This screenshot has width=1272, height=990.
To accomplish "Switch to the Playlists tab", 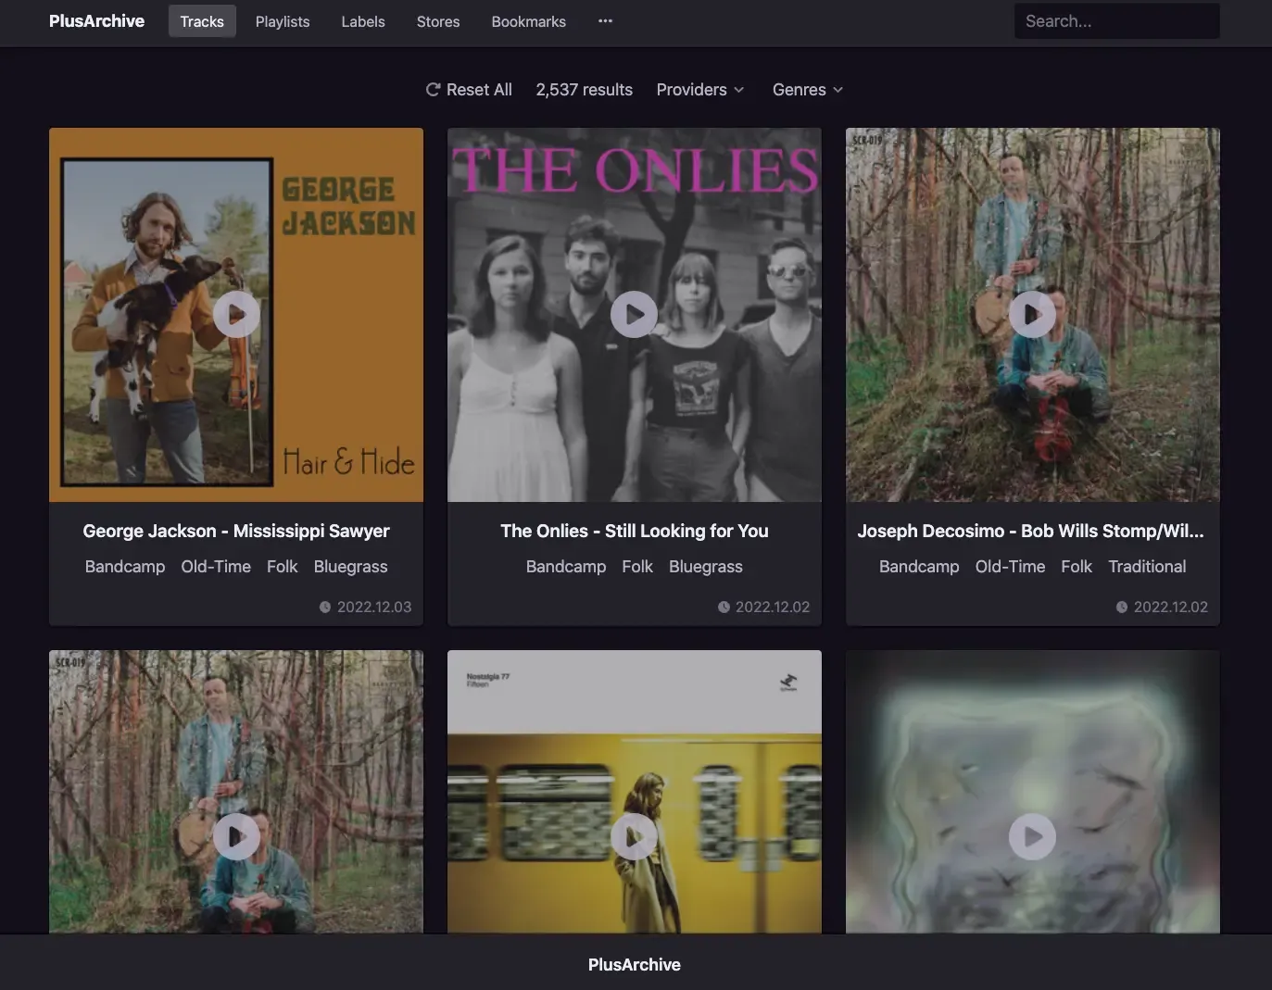I will click(283, 21).
